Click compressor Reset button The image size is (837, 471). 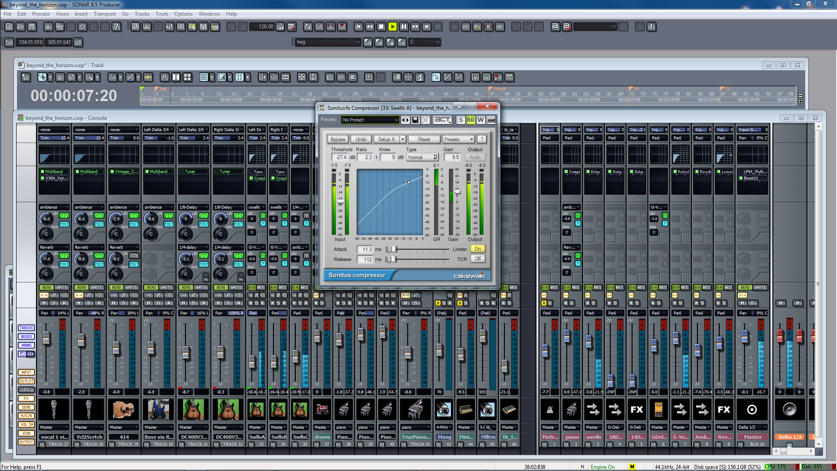click(x=424, y=139)
